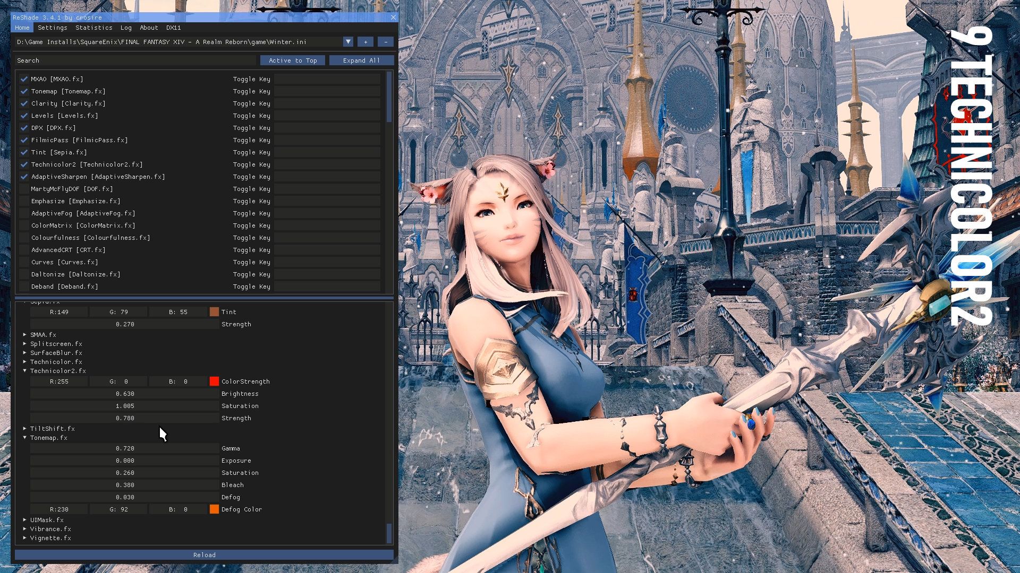Expand the Technicolor.fx section

25,362
